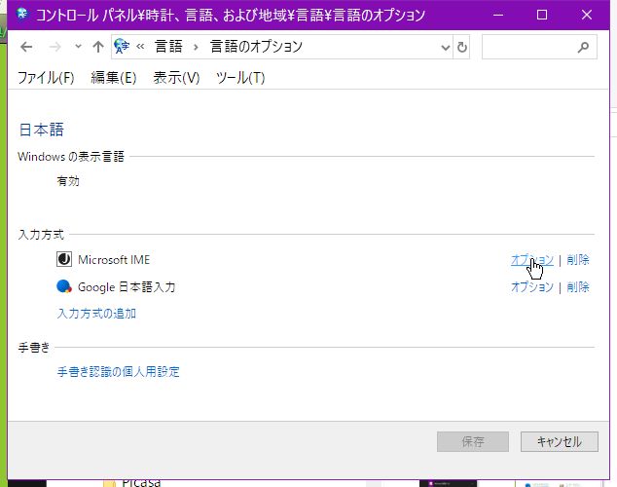The width and height of the screenshot is (617, 487).
Task: Go up one level with up arrow
Action: click(98, 48)
